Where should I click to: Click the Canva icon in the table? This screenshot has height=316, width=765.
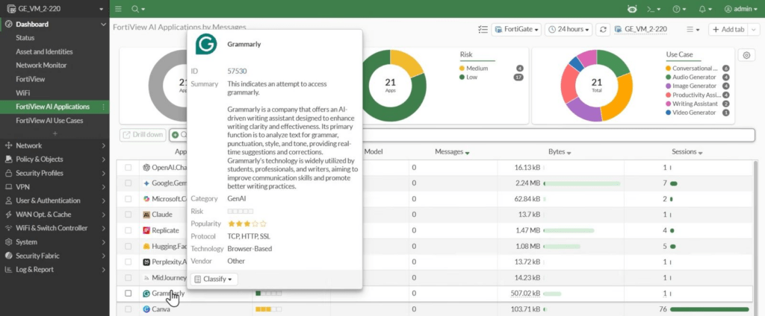pos(146,309)
